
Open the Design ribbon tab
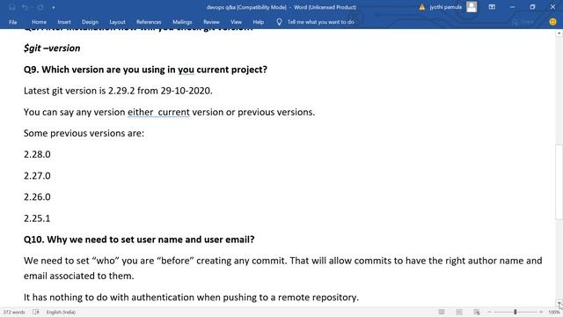tap(90, 22)
